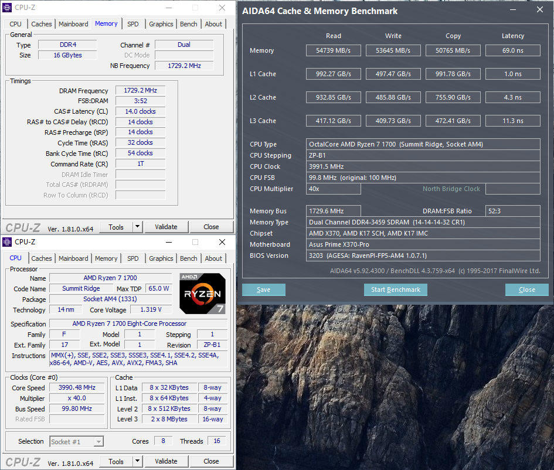The height and width of the screenshot is (470, 554).
Task: Minimize the CPU-Z window showing Processor info
Action: point(169,242)
